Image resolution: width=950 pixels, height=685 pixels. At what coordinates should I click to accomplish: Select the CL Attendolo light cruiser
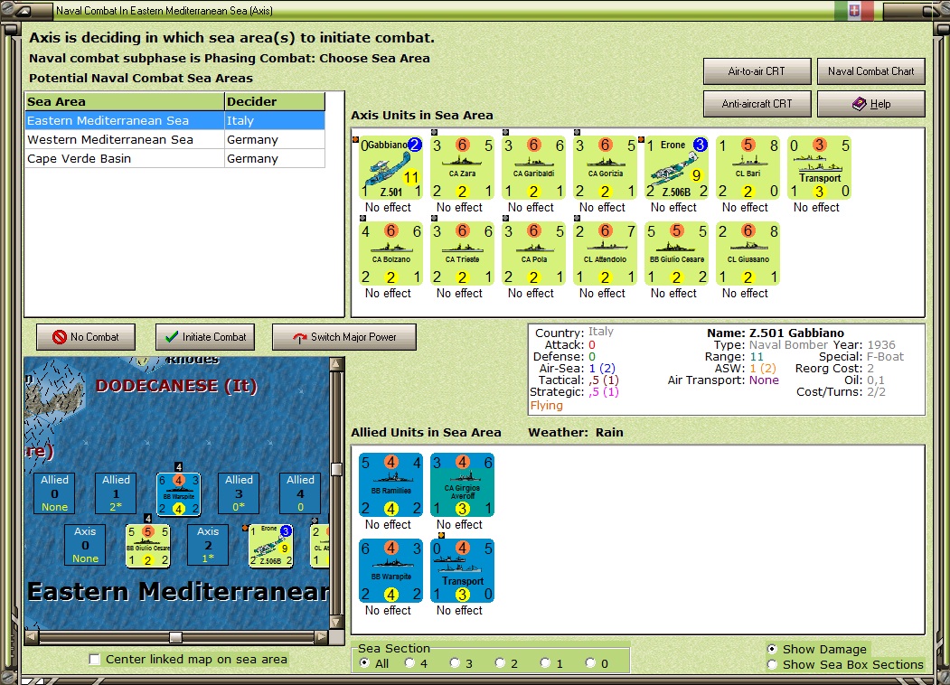coord(606,254)
